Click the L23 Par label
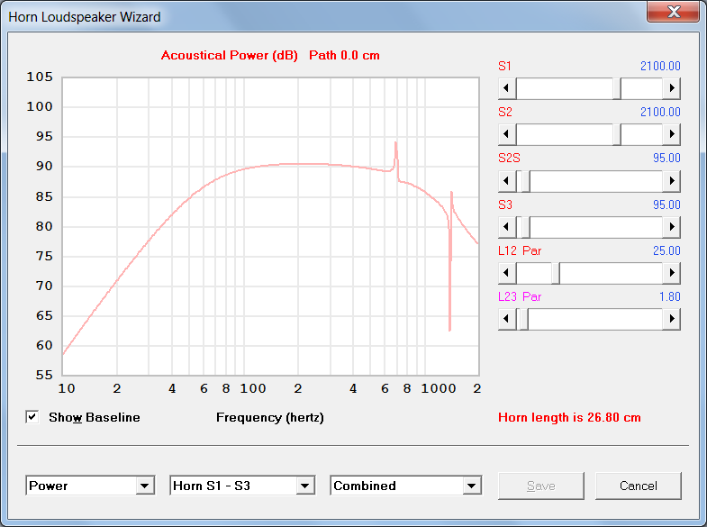707x527 pixels. point(520,297)
